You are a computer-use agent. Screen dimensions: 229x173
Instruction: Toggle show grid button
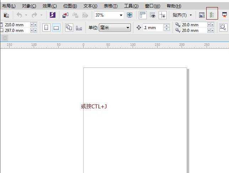[153, 15]
